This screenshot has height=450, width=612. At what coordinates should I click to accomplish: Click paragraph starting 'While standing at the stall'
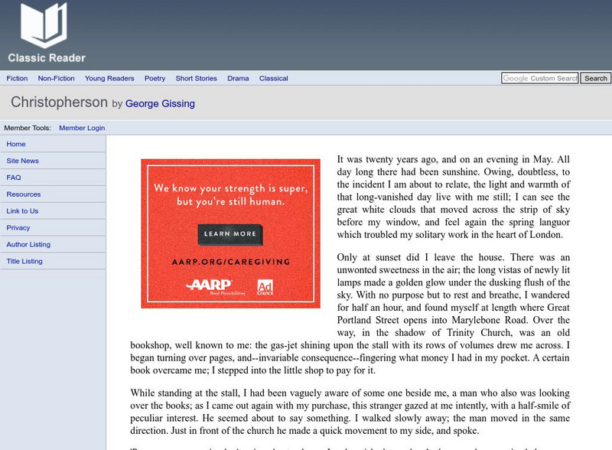pyautogui.click(x=350, y=412)
